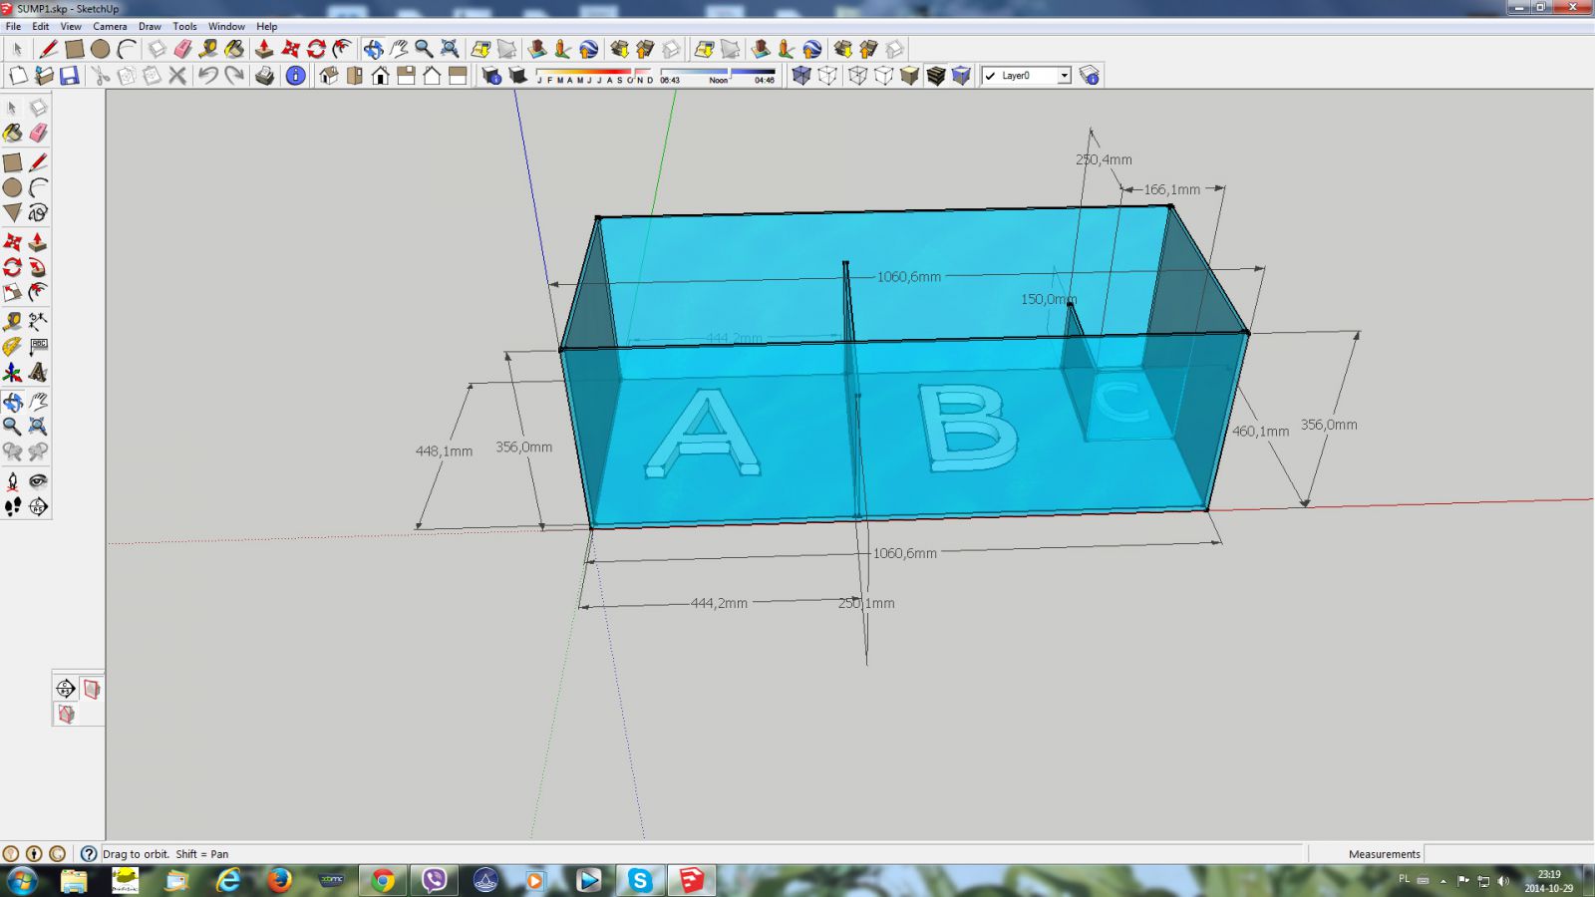The height and width of the screenshot is (897, 1595).
Task: Switch to Iso house view
Action: pyautogui.click(x=329, y=76)
